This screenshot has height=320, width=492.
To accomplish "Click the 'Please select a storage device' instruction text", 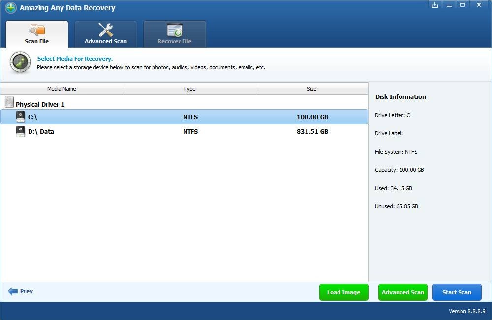I will pos(151,67).
